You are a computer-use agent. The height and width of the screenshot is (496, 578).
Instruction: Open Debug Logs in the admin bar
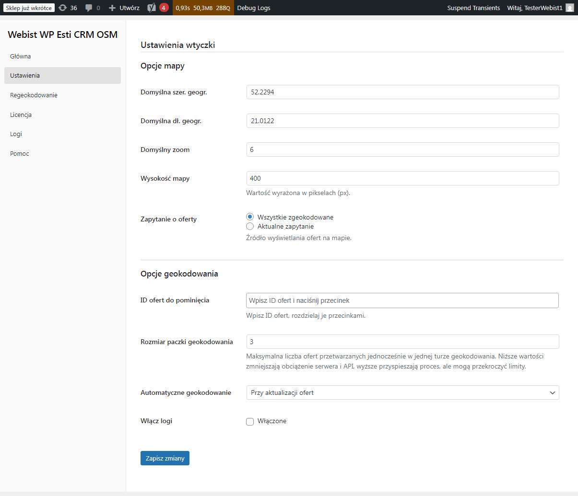click(x=254, y=8)
